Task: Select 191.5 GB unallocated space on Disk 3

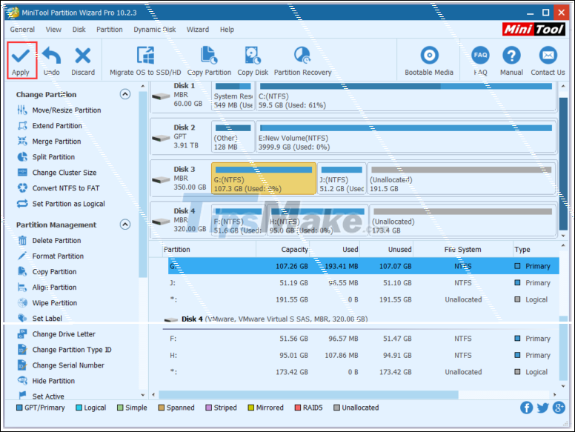Action: pyautogui.click(x=462, y=179)
